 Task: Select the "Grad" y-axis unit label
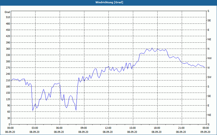pos(7,12)
